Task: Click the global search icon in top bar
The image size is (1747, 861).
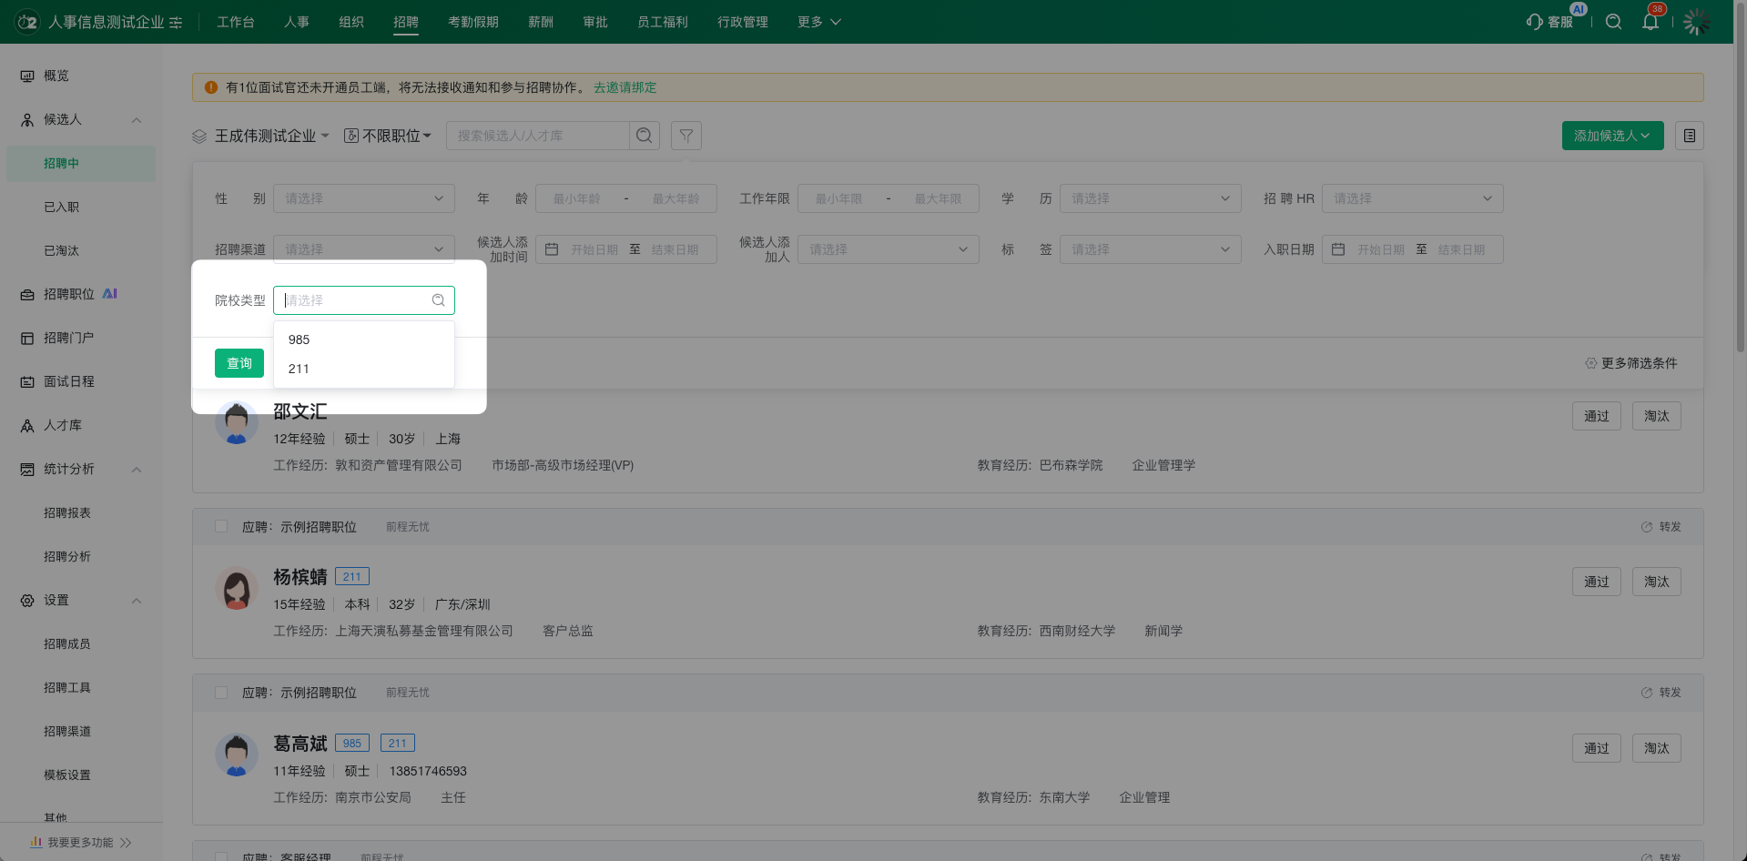Action: tap(1613, 22)
